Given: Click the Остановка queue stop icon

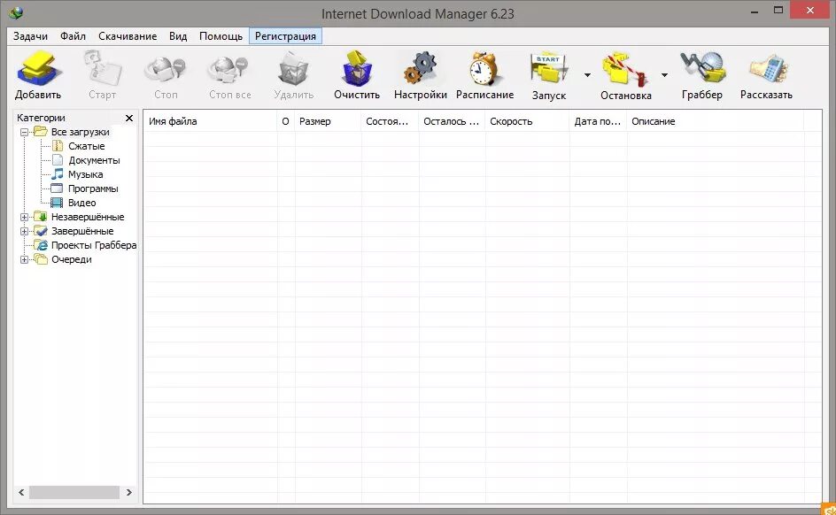Looking at the screenshot, I should pyautogui.click(x=625, y=69).
